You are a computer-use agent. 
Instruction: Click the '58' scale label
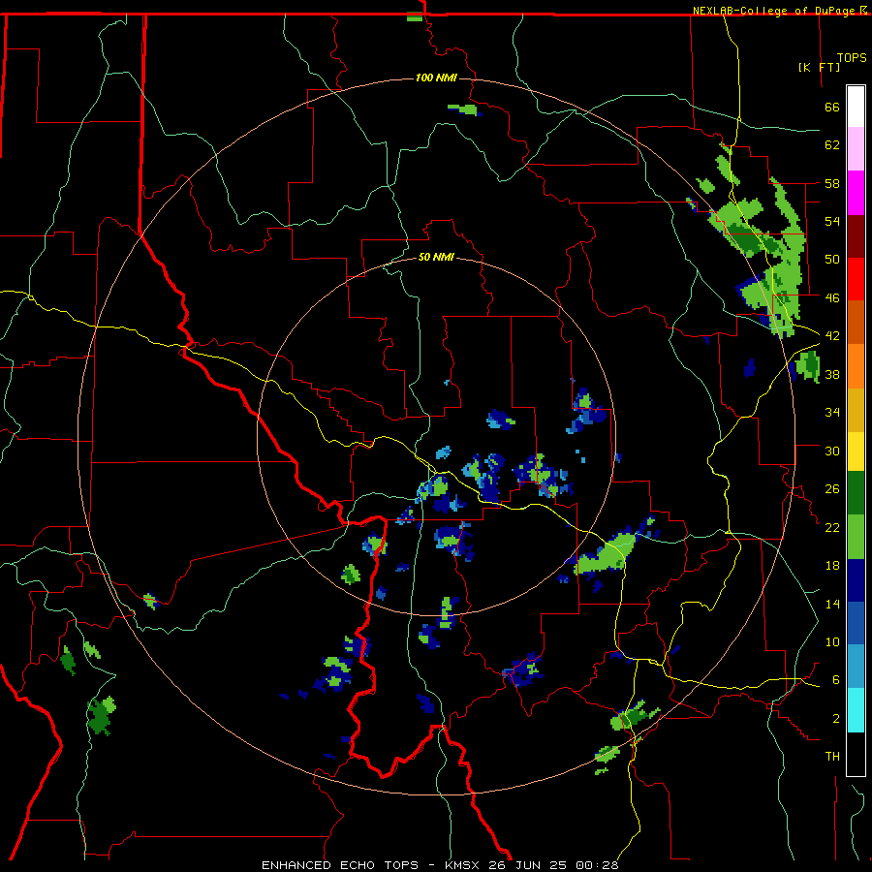(x=832, y=183)
